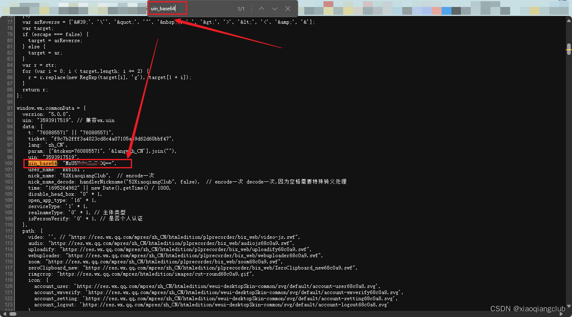Click the account_wxverify svg path line
572x317 pixels.
click(x=219, y=292)
